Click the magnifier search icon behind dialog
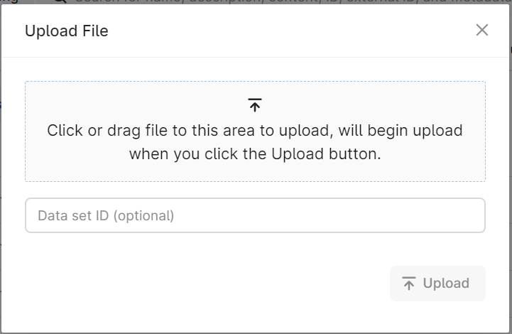 60,1
